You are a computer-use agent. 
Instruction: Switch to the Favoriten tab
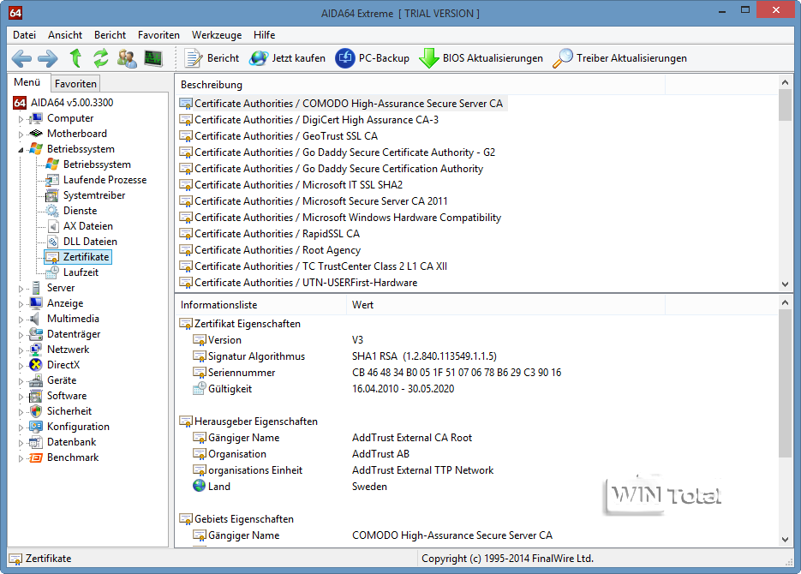[x=75, y=84]
